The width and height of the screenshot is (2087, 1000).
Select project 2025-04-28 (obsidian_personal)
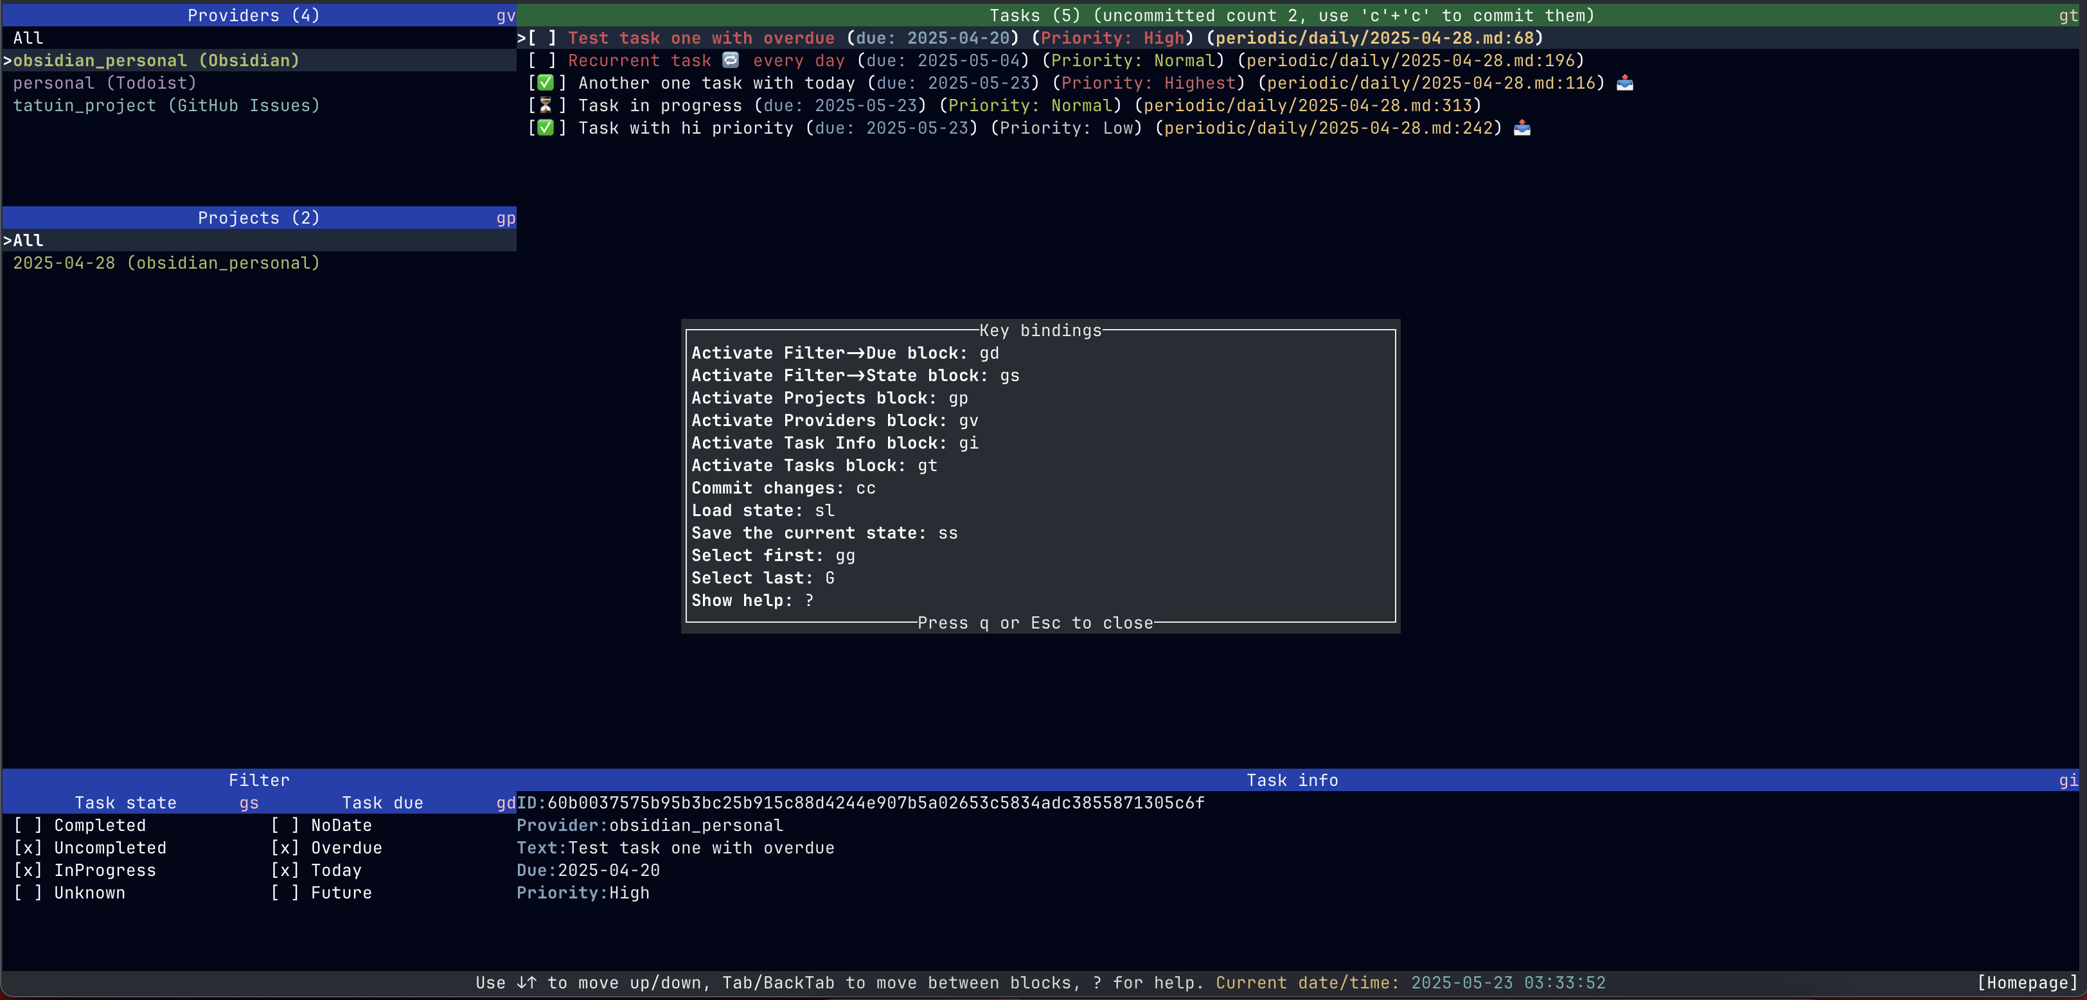166,263
